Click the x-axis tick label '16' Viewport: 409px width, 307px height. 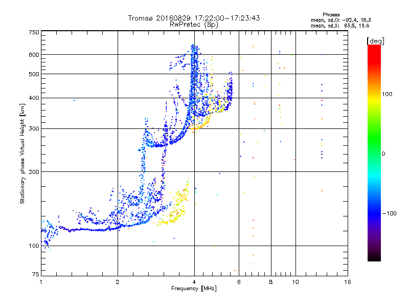348,282
